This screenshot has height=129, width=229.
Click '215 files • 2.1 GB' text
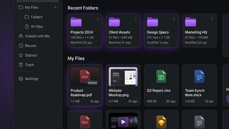158,38
